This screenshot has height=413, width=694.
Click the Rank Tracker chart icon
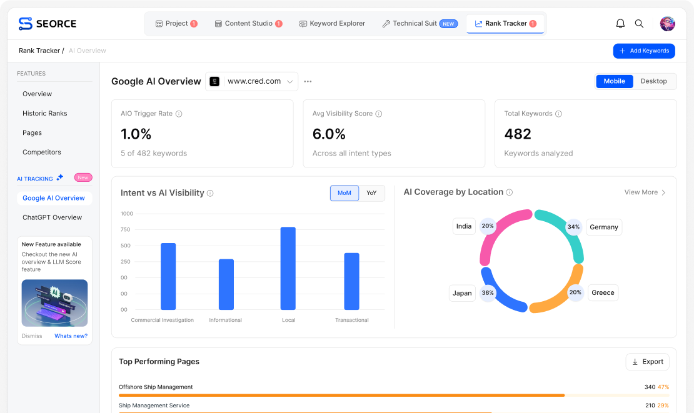[480, 23]
